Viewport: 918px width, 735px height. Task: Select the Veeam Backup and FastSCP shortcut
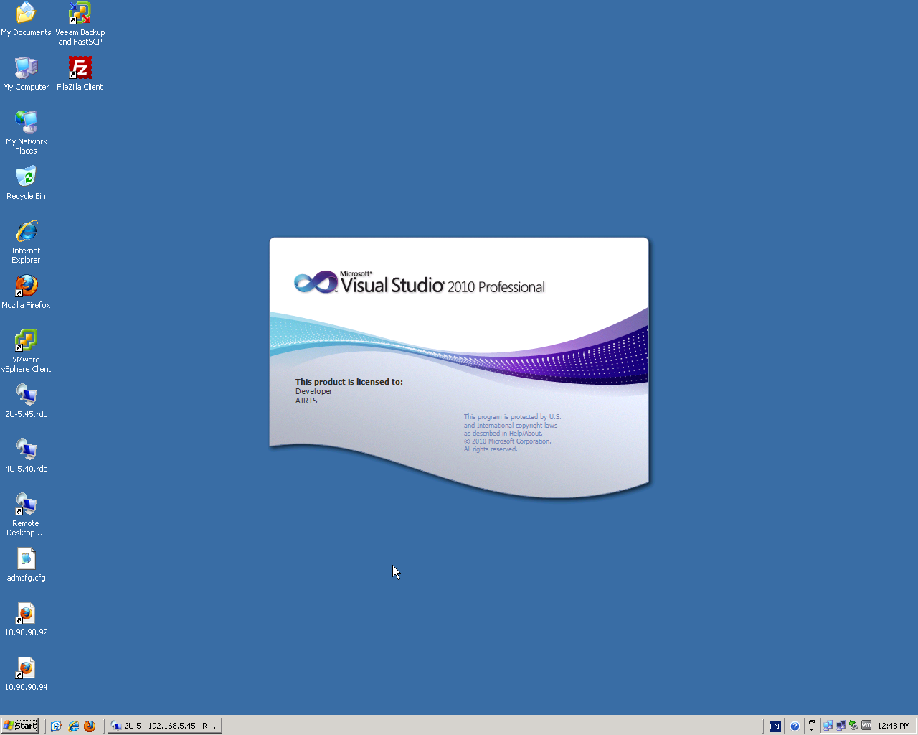coord(80,23)
